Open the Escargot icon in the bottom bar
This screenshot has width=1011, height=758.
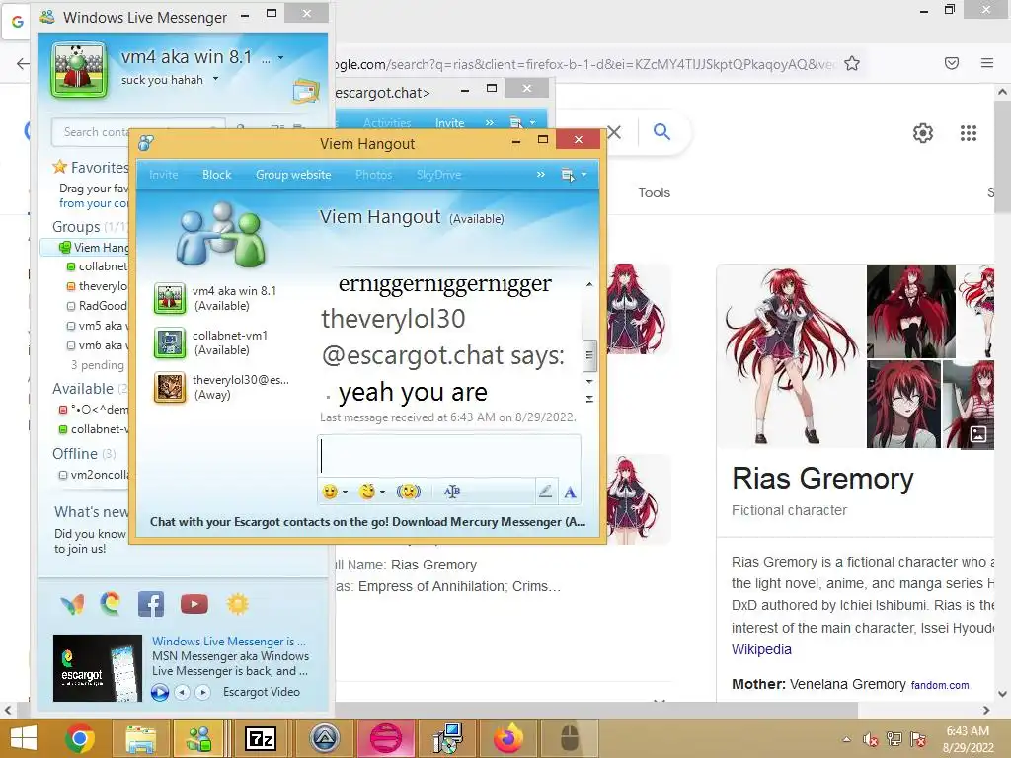pyautogui.click(x=111, y=603)
